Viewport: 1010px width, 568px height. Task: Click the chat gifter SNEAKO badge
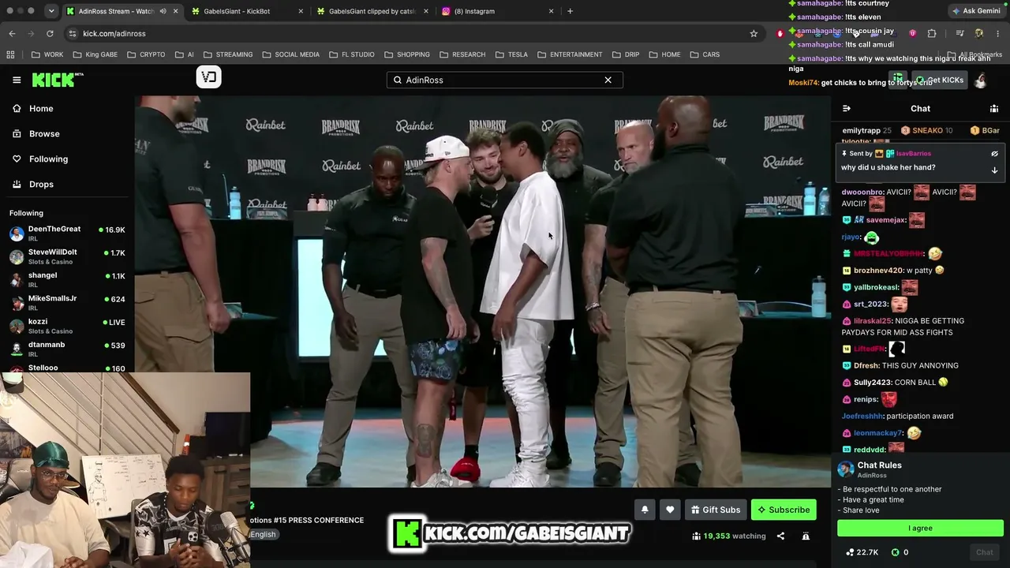tap(926, 130)
